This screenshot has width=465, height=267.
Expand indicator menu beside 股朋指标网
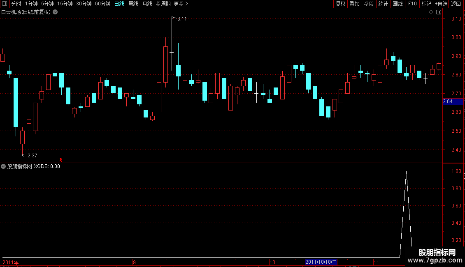3,166
